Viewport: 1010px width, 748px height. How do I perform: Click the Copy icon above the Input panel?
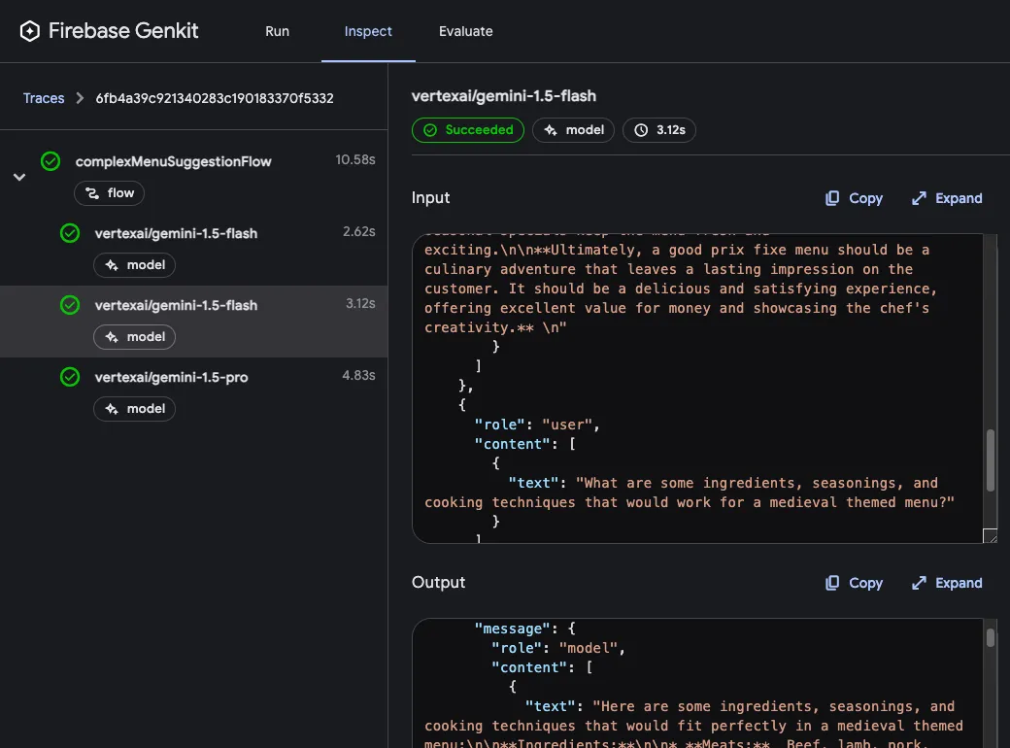pyautogui.click(x=832, y=198)
